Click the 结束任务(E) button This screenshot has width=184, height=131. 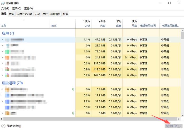(173, 126)
